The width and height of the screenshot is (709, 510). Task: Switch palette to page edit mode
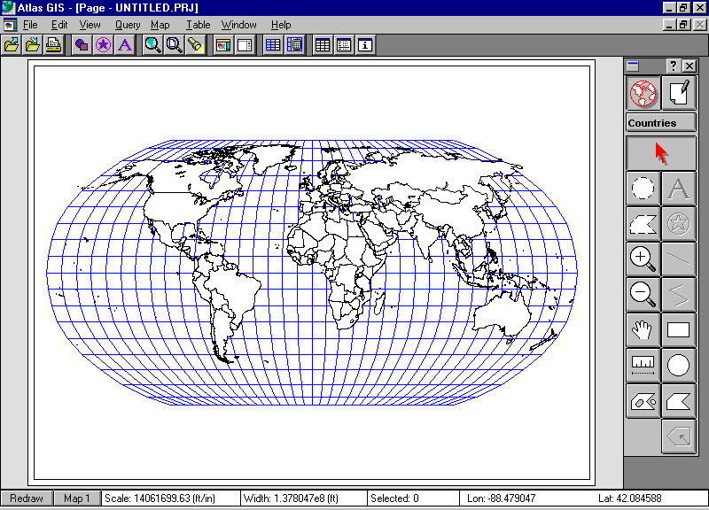coord(678,92)
